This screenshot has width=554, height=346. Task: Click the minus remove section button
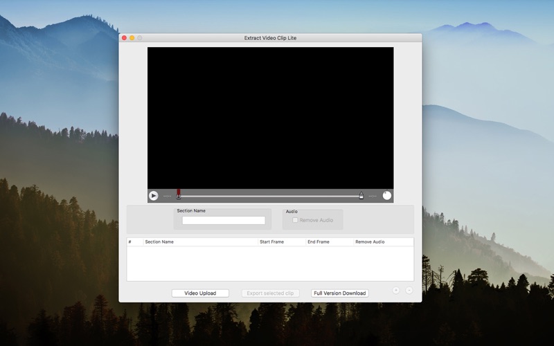coord(409,291)
